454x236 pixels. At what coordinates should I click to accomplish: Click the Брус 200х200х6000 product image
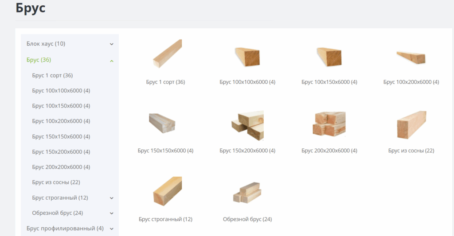click(329, 124)
